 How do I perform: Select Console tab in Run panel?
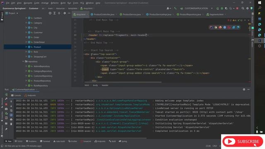coord(16,96)
